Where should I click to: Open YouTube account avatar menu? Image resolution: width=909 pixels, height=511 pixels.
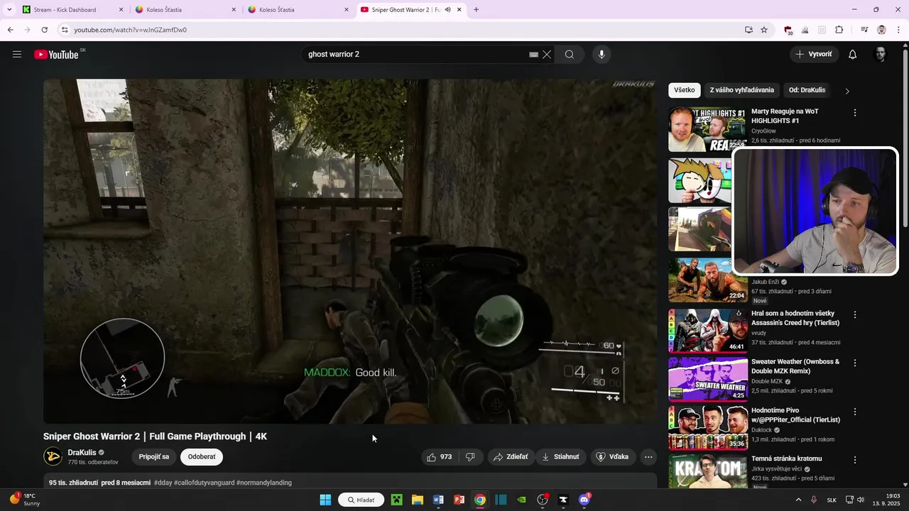click(x=881, y=55)
